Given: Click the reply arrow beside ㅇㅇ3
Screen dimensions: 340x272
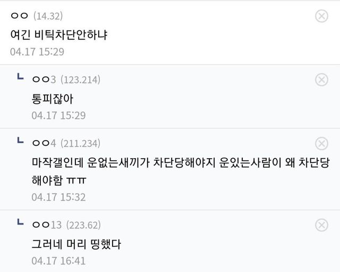Looking at the screenshot, I should pyautogui.click(x=20, y=78).
